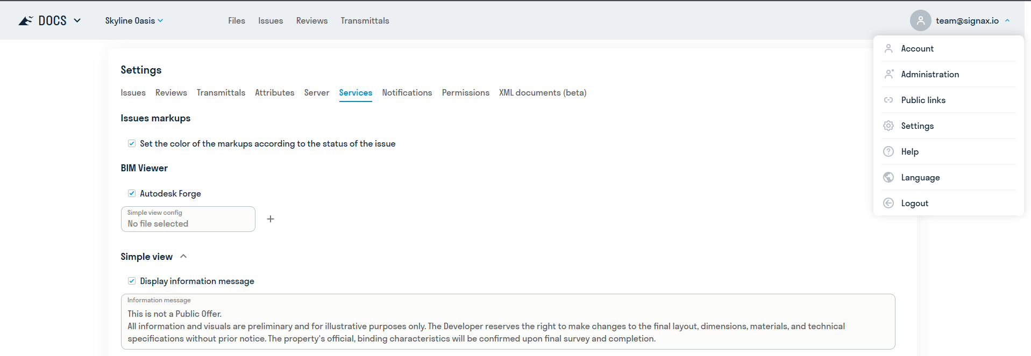1031x356 pixels.
Task: Click the Settings gear icon in menu
Action: point(888,126)
